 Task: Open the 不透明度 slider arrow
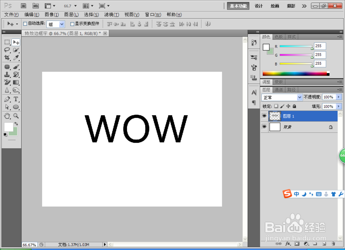click(x=339, y=97)
